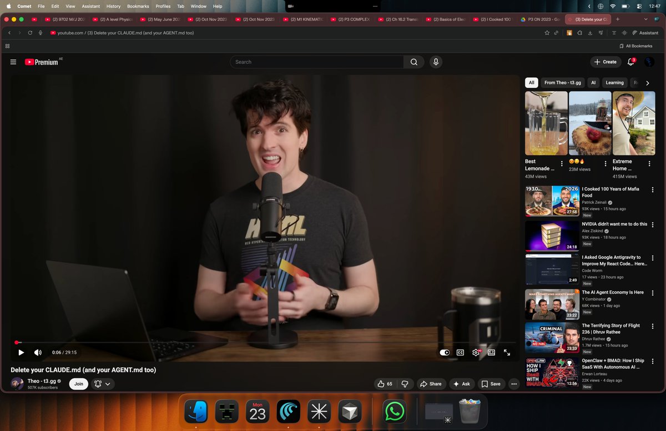Screen dimensions: 666x431
Task: Open the Google Antigravity video thumbnail
Action: 552,269
